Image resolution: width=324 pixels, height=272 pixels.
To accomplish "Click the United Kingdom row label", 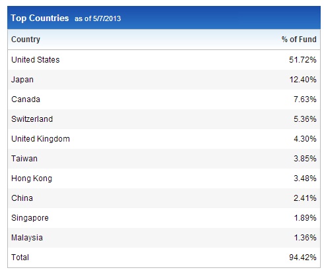I will pyautogui.click(x=40, y=139).
